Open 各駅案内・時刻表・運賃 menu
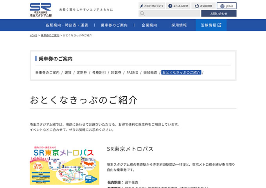The image size is (266, 188). [66, 25]
